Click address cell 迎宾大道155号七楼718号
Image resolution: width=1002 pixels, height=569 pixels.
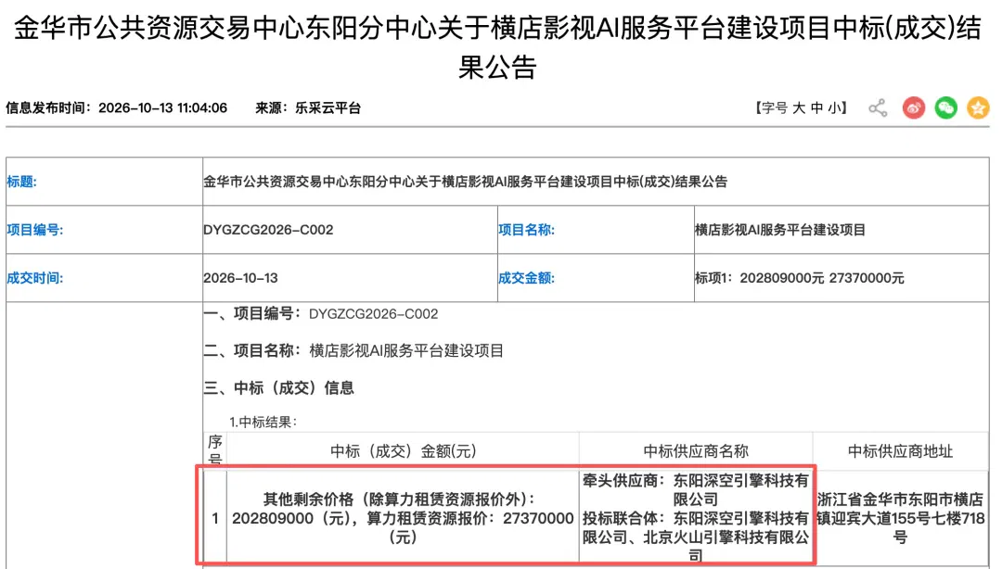(x=900, y=518)
